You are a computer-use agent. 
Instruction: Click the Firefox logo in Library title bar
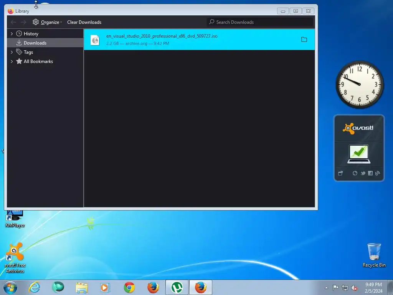(x=10, y=11)
